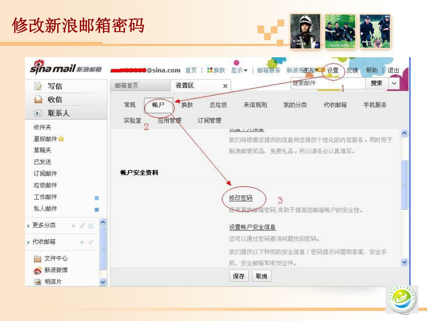Open the 新浪微博 Weibo eye icon
This screenshot has height=321, width=428.
tap(37, 270)
